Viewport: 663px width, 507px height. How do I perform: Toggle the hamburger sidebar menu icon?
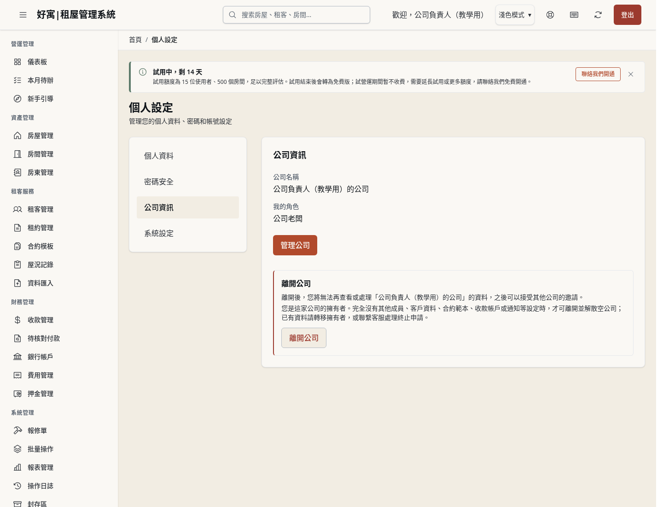tap(23, 15)
